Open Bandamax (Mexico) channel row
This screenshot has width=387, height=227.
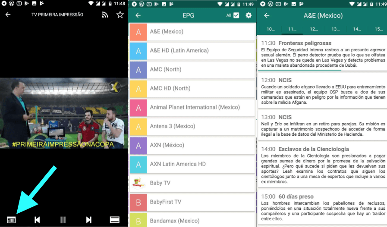[x=192, y=220]
